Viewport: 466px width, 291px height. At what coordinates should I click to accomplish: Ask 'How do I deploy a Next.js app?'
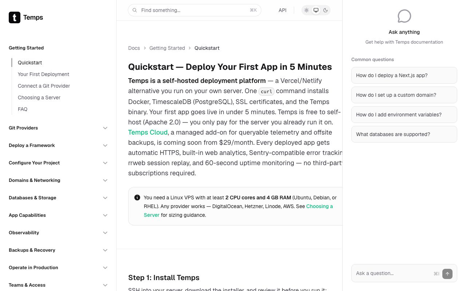click(404, 75)
